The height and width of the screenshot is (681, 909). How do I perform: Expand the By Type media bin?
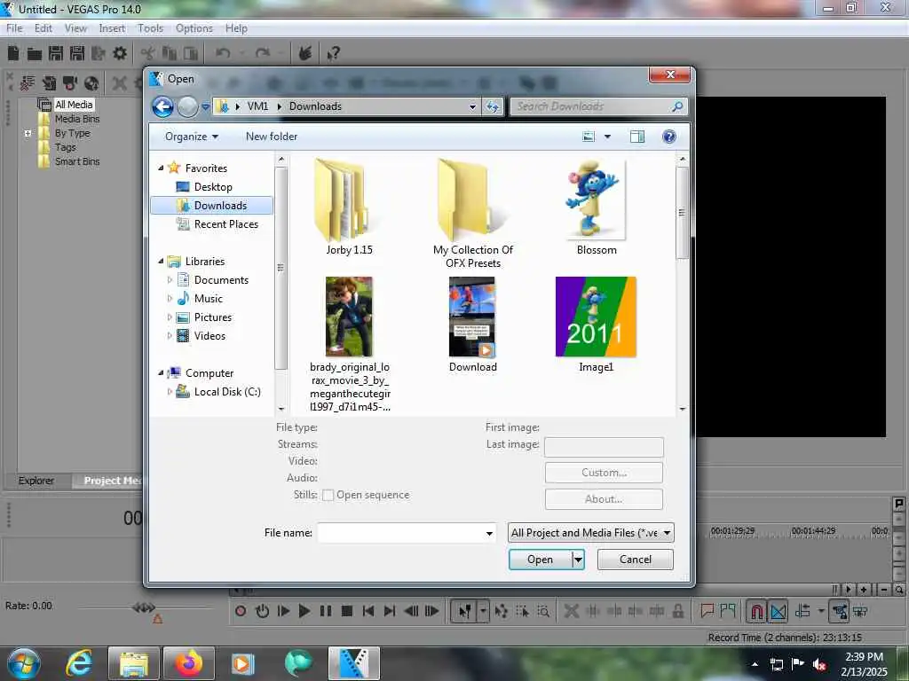[28, 133]
